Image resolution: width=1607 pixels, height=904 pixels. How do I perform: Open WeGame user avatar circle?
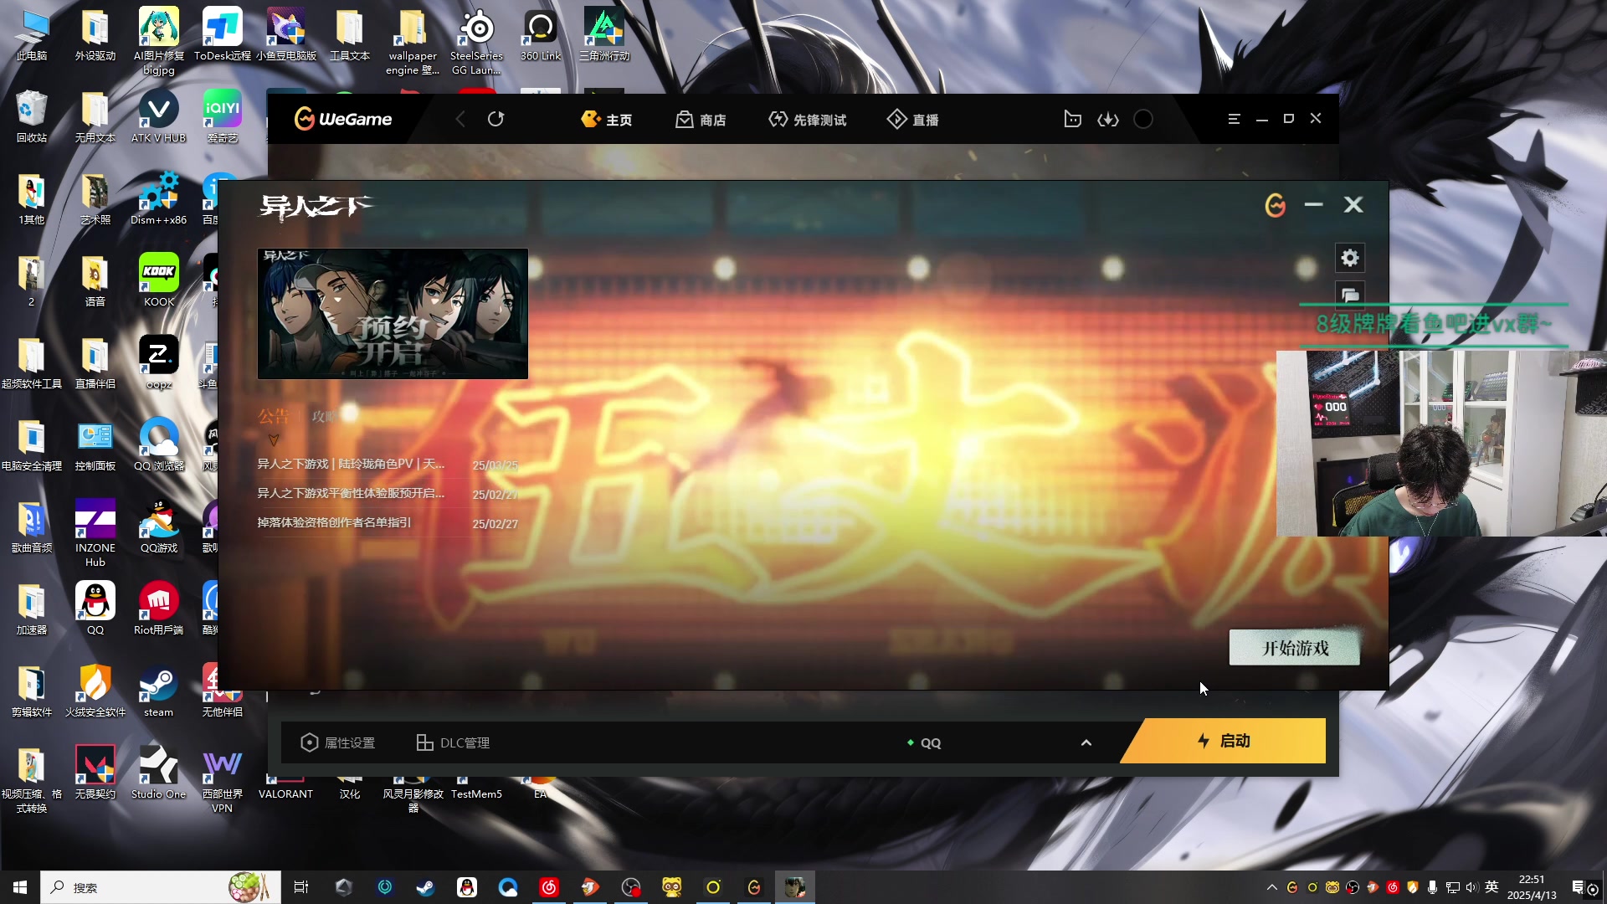pos(1143,119)
